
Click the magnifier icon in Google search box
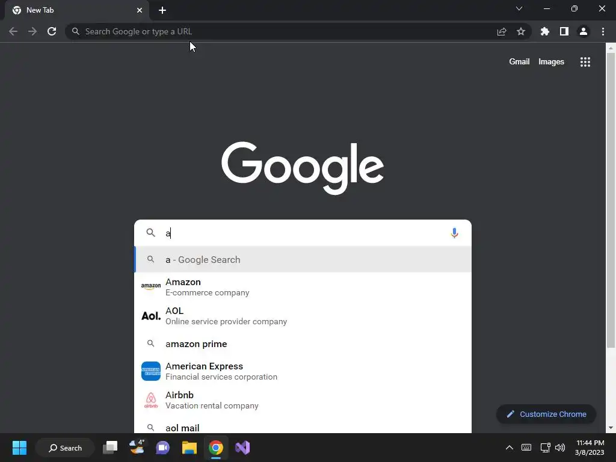tap(151, 233)
